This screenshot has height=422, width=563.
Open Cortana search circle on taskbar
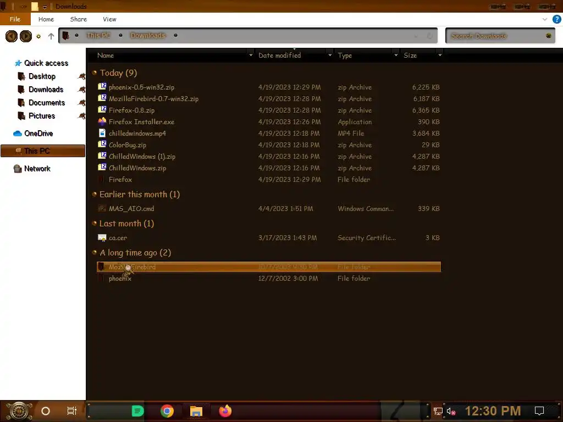point(46,411)
